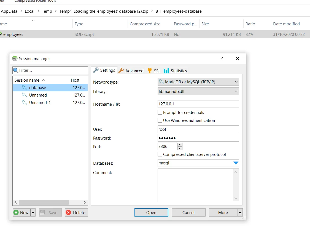Click the red X Delete icon
Image resolution: width=310 pixels, height=240 pixels.
pyautogui.click(x=68, y=212)
